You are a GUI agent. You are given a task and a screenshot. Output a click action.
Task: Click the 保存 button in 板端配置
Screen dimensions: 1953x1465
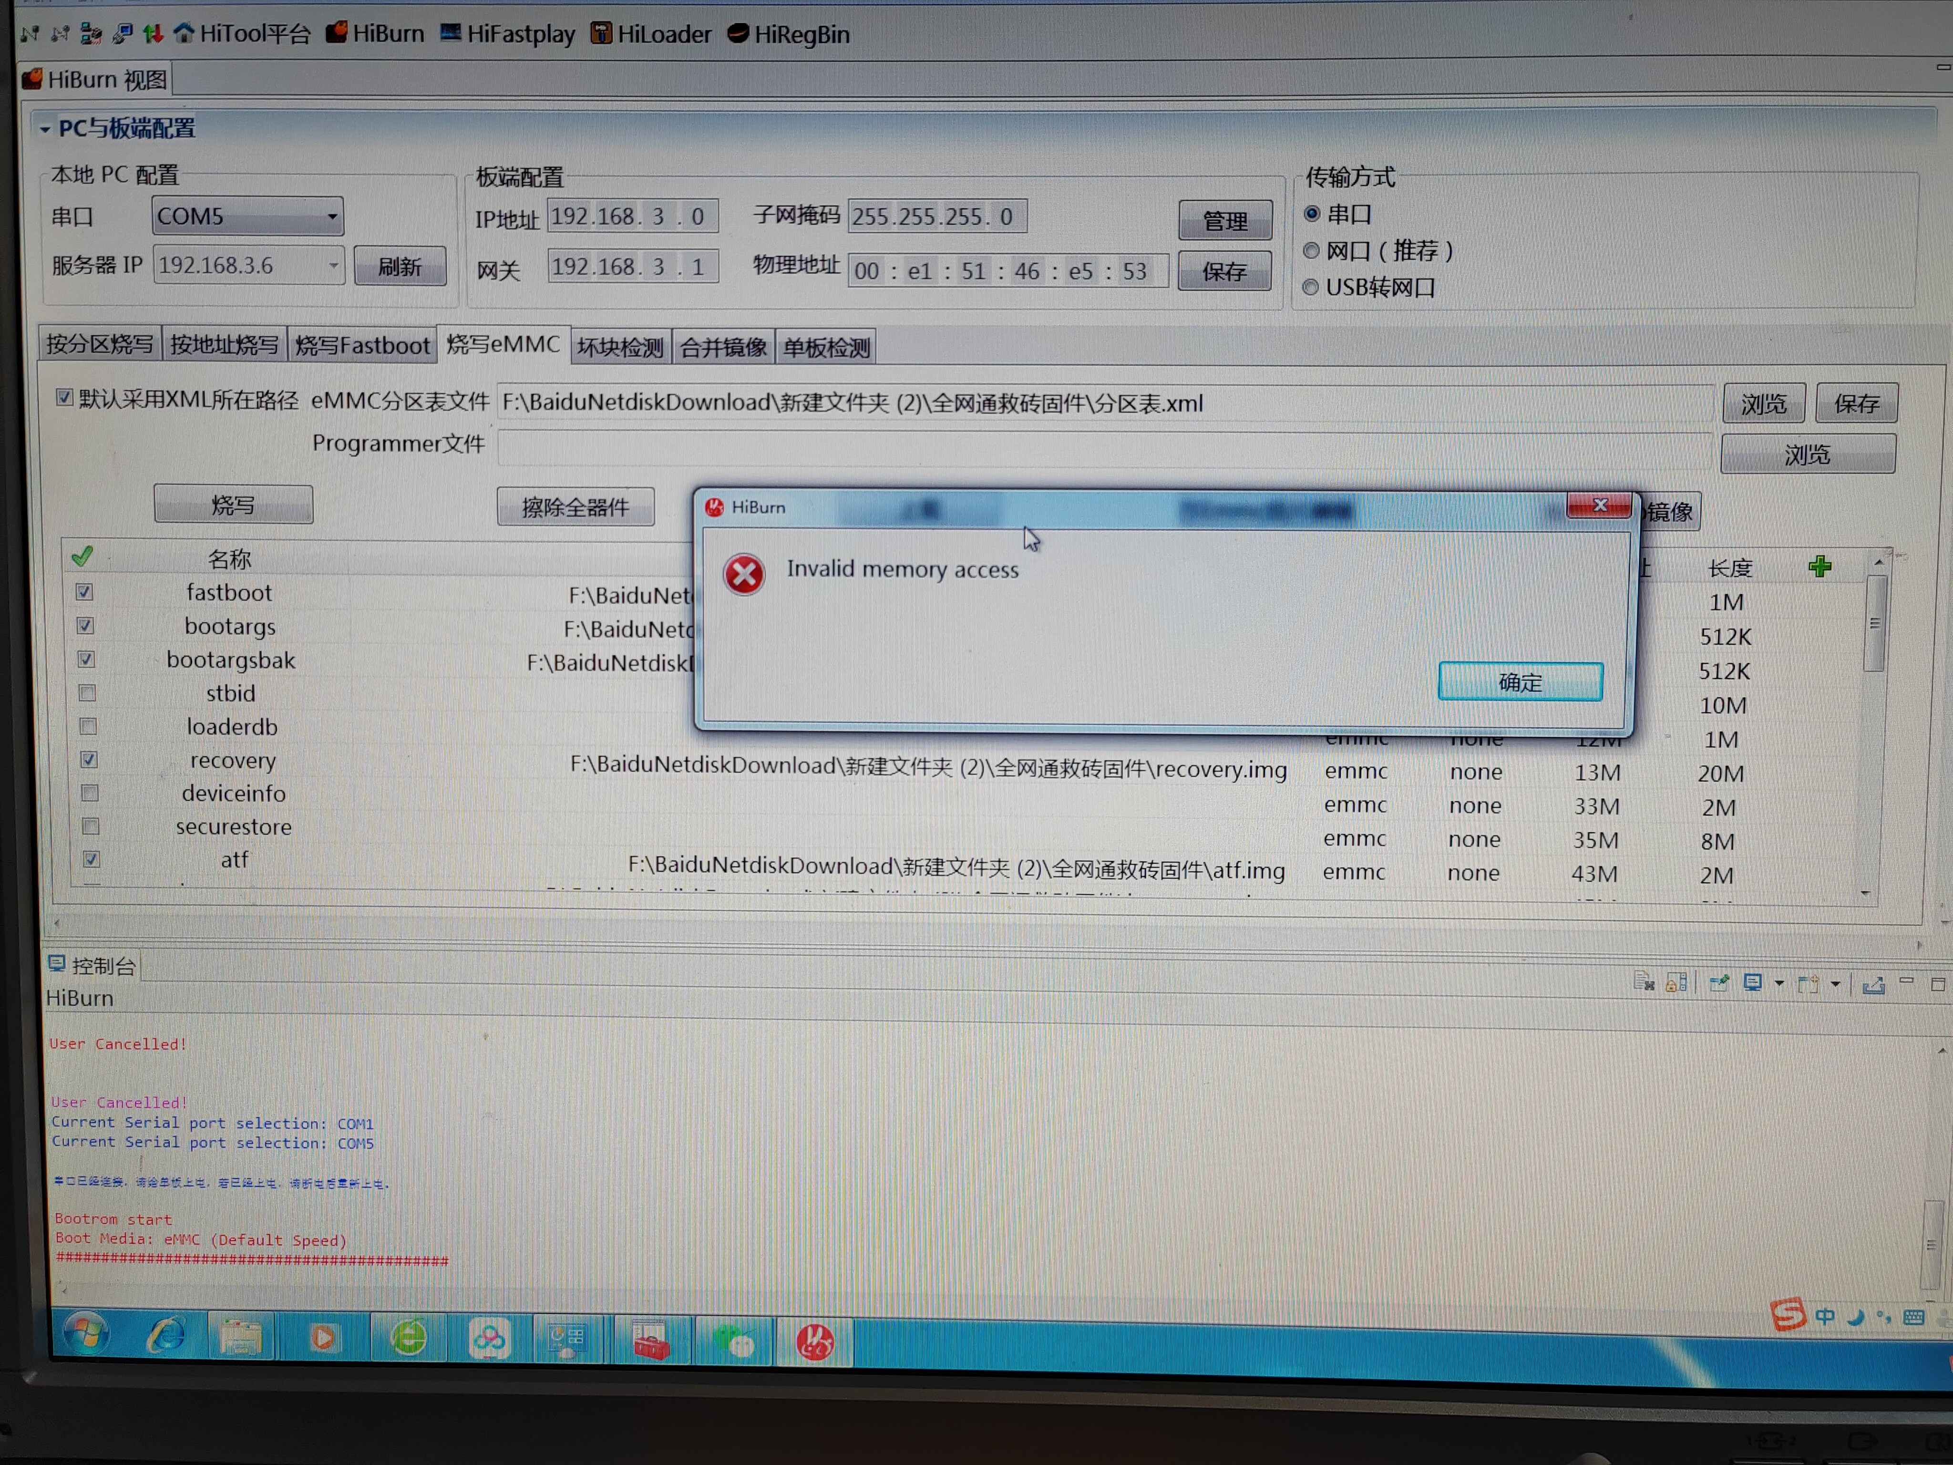click(1223, 271)
